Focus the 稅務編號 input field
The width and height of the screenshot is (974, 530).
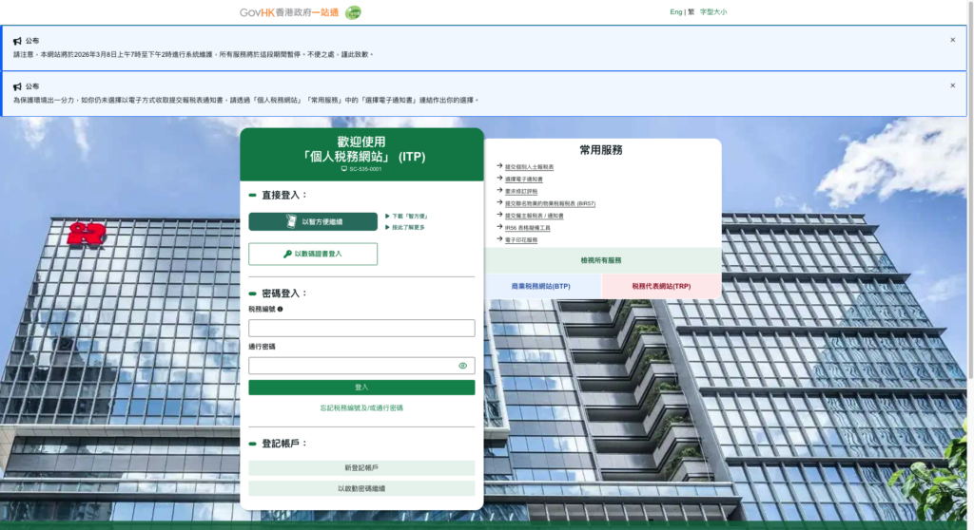click(361, 328)
